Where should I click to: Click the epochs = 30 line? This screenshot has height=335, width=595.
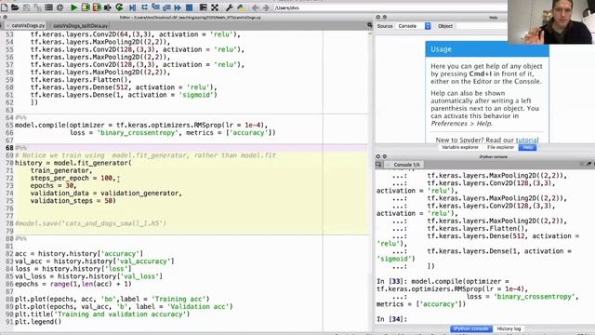[x=53, y=186]
